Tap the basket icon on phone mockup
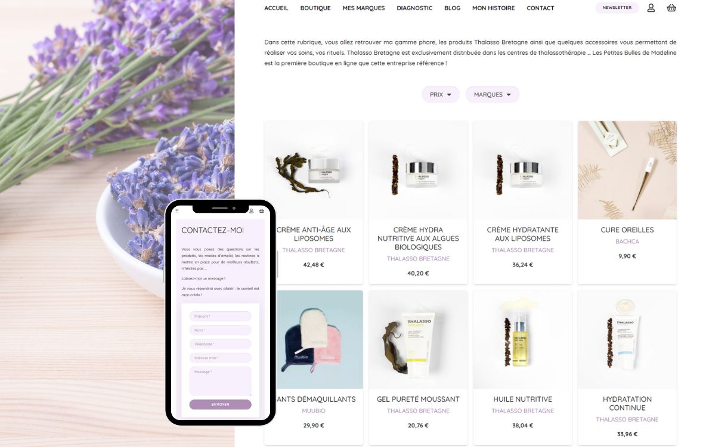Viewport: 706px width, 447px height. pos(262,210)
